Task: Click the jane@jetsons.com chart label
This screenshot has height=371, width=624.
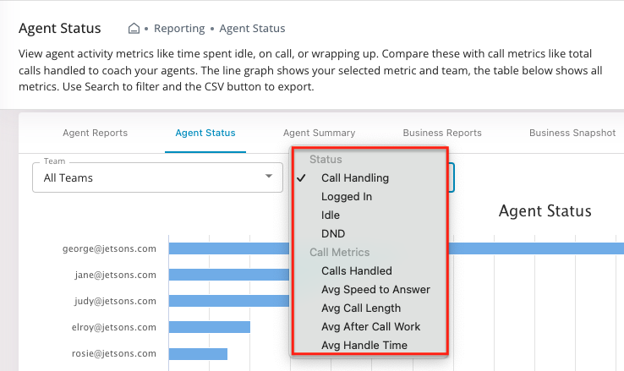Action: tap(115, 276)
